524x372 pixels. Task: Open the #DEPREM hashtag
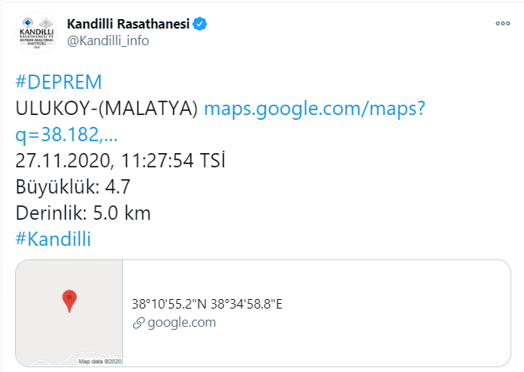pyautogui.click(x=59, y=84)
